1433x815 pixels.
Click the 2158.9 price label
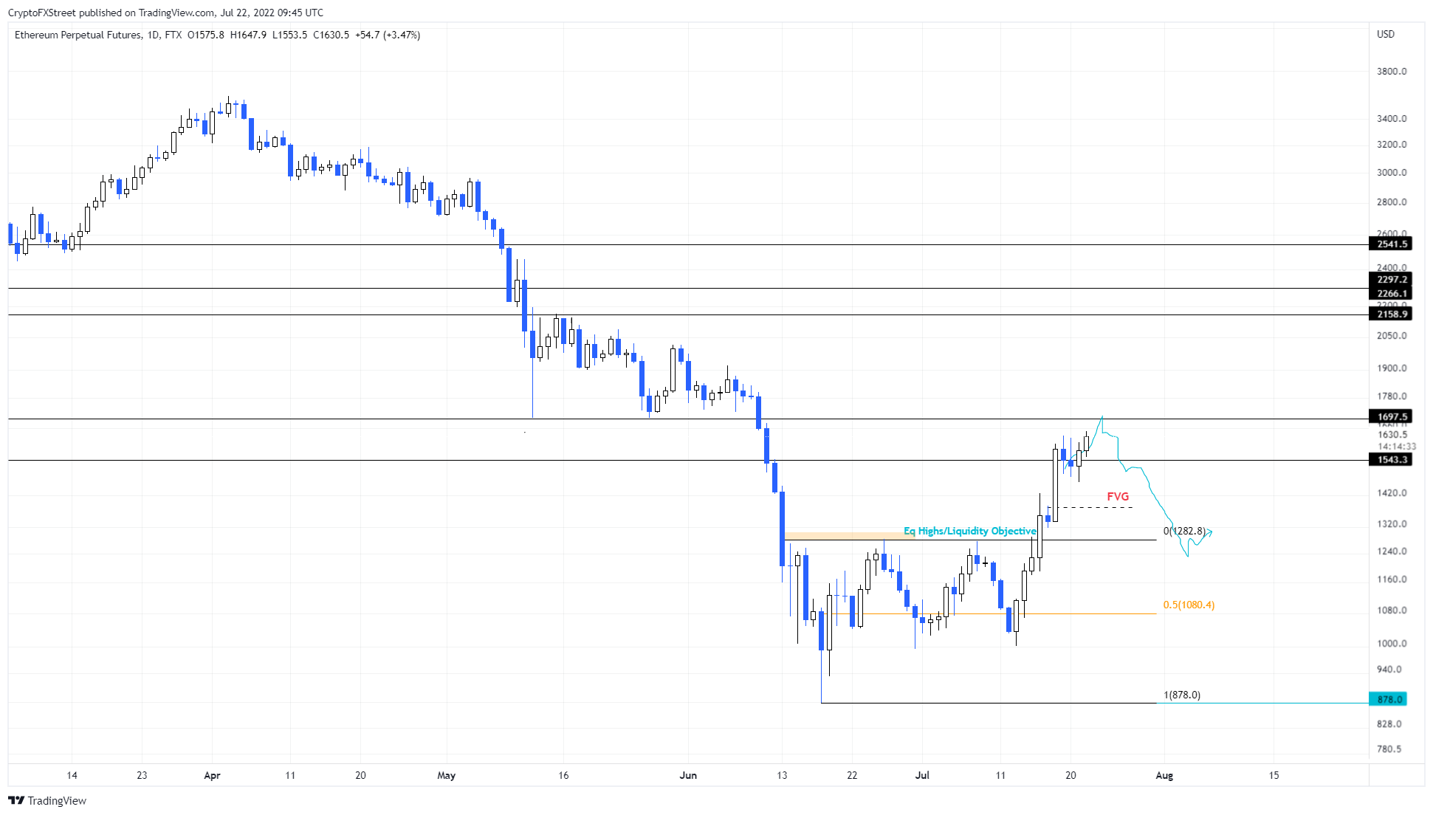1391,314
